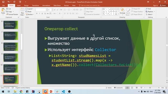Align text left
This screenshot has width=168, height=94.
coord(65,14)
